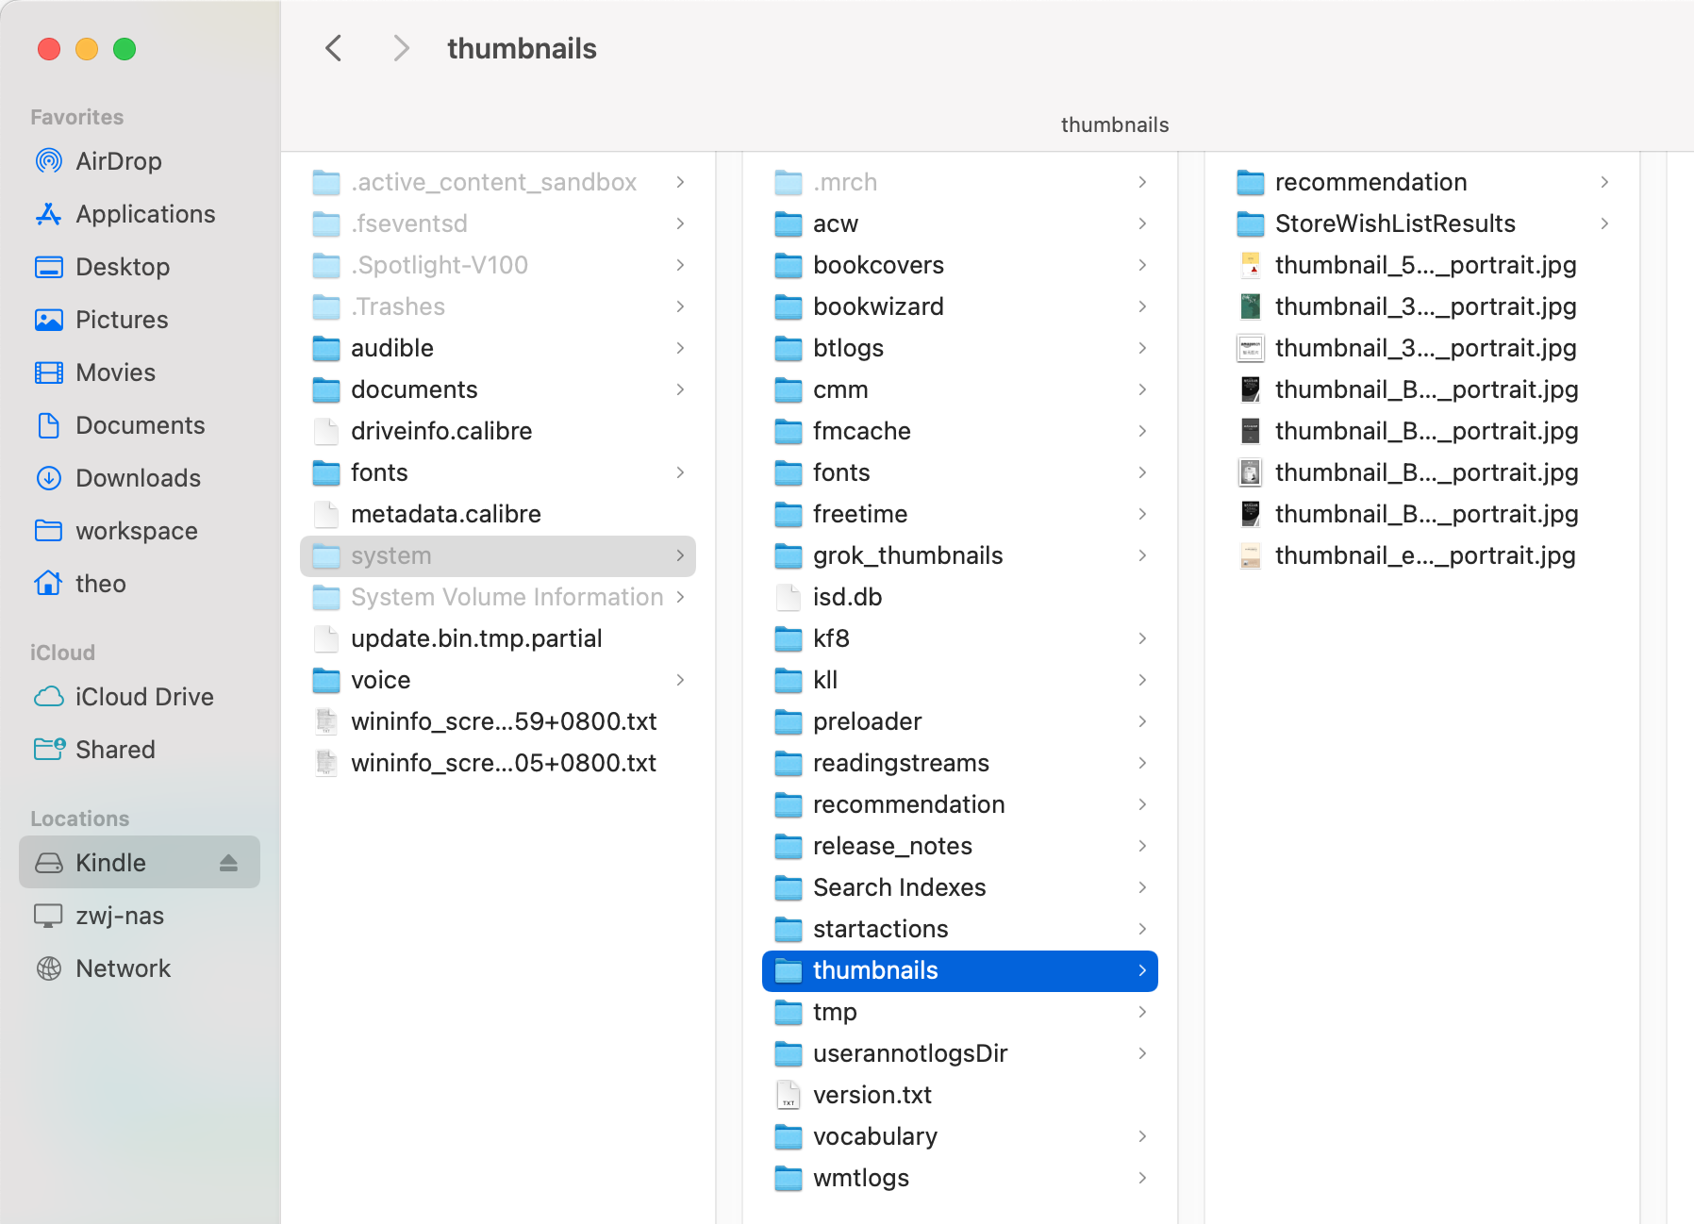Select the version.txt file
The height and width of the screenshot is (1224, 1694).
click(872, 1095)
